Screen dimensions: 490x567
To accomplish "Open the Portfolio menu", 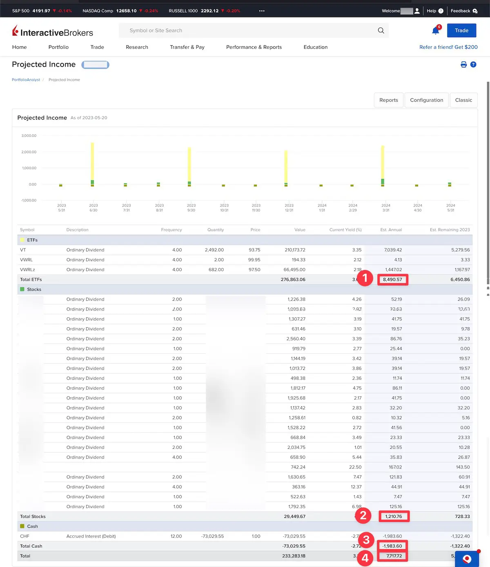I will pos(58,47).
